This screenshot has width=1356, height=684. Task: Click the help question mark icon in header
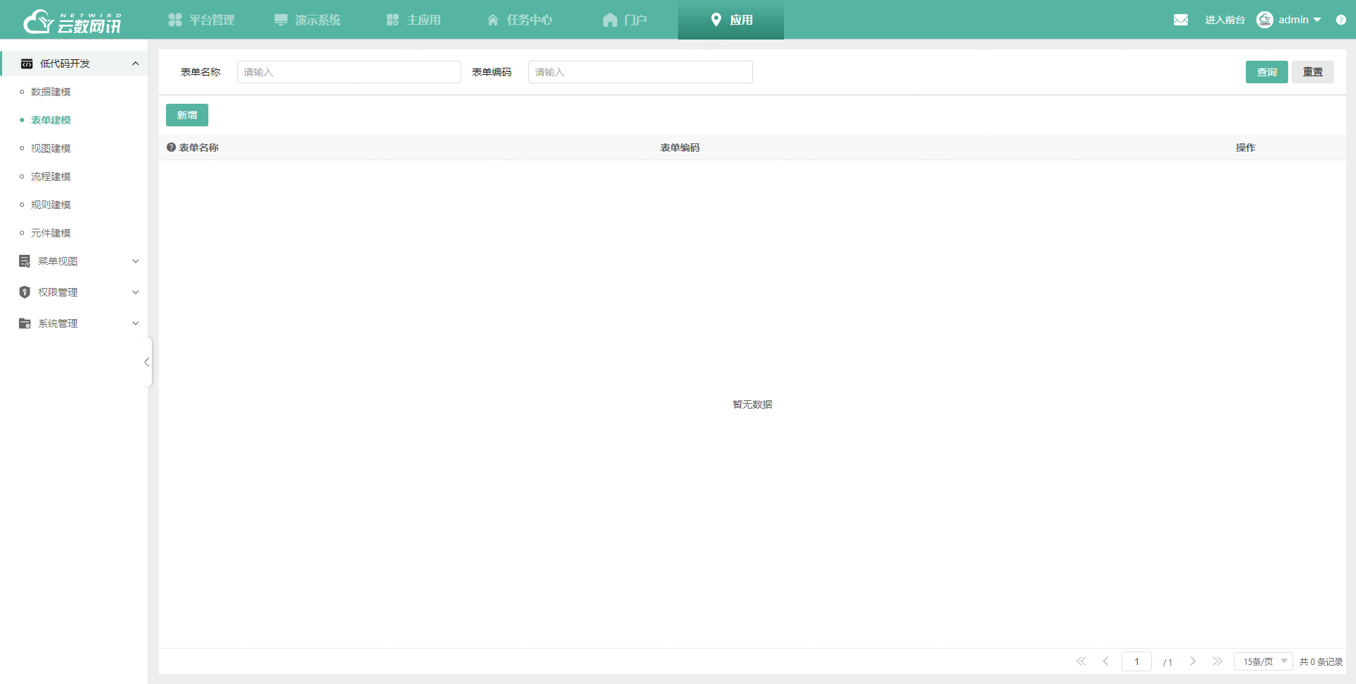coord(1340,20)
